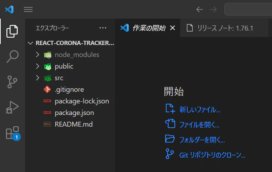Click VS Code icon on 作業の開始 tab
This screenshot has height=172, width=272.
click(125, 28)
